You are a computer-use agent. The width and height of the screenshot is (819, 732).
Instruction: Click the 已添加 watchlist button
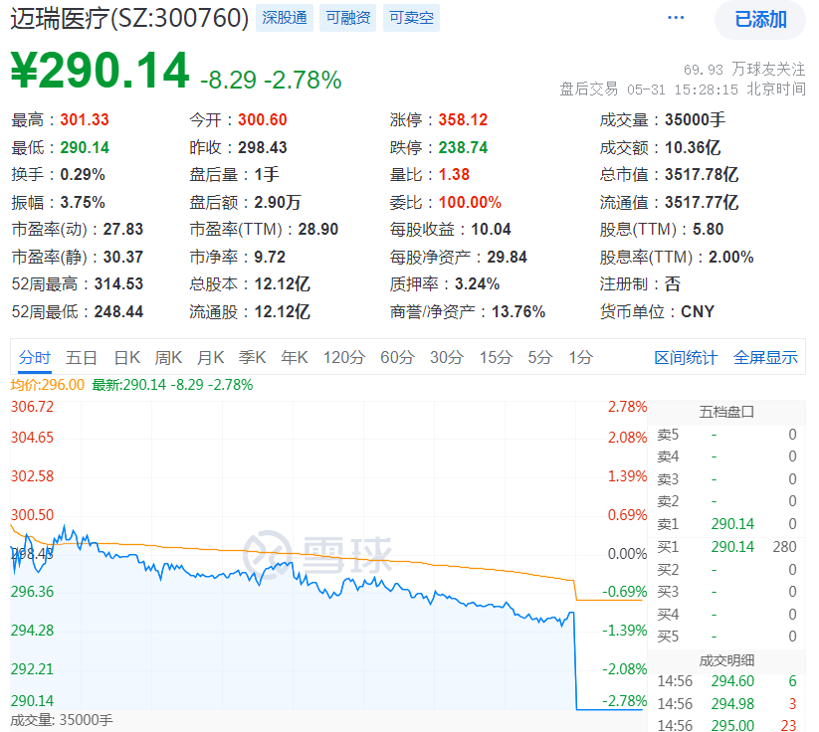click(760, 20)
